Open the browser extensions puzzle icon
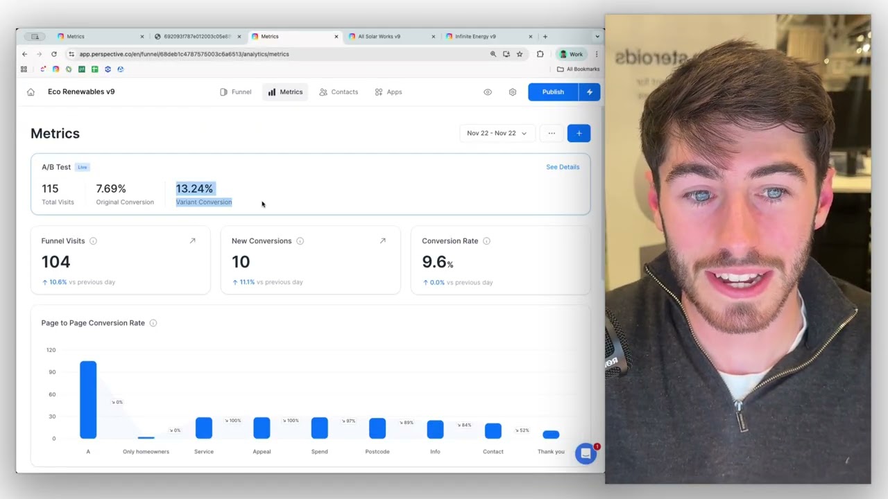Screen dimensions: 888x499 tap(540, 54)
